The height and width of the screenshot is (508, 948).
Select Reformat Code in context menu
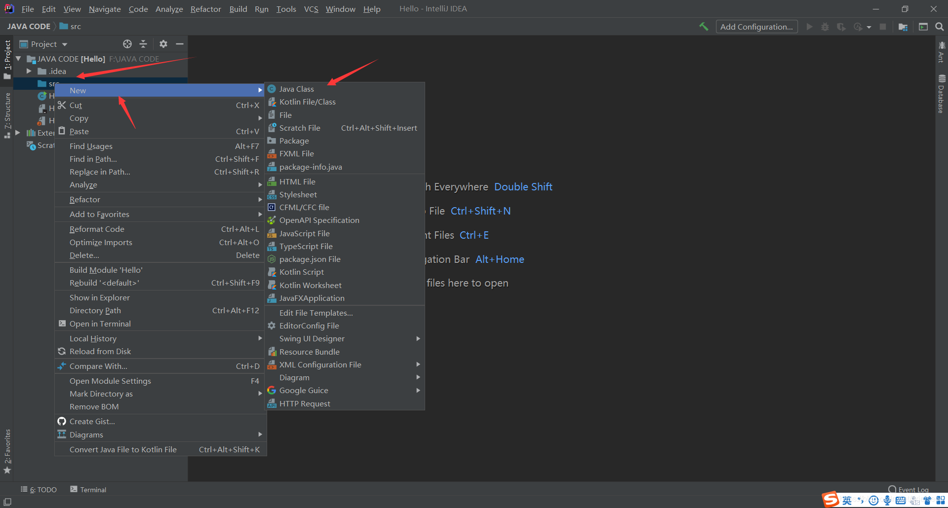(160, 229)
